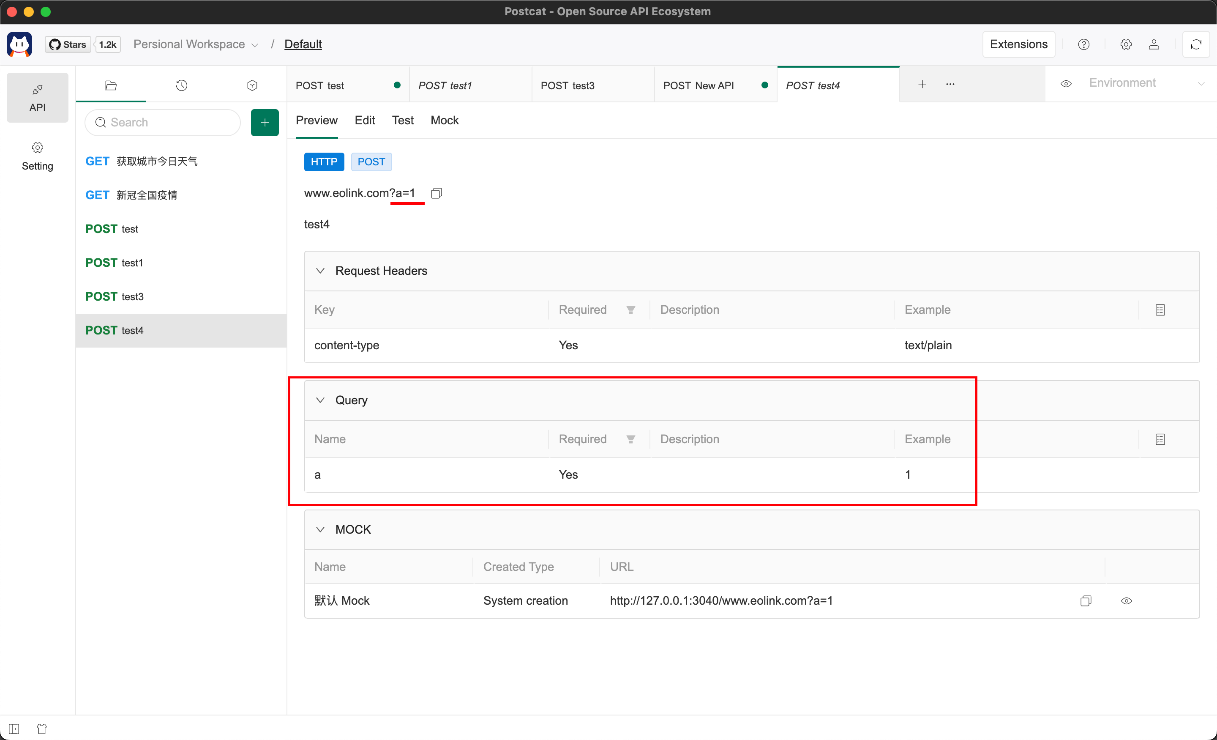Open the theme shirt icon in status bar

click(42, 729)
